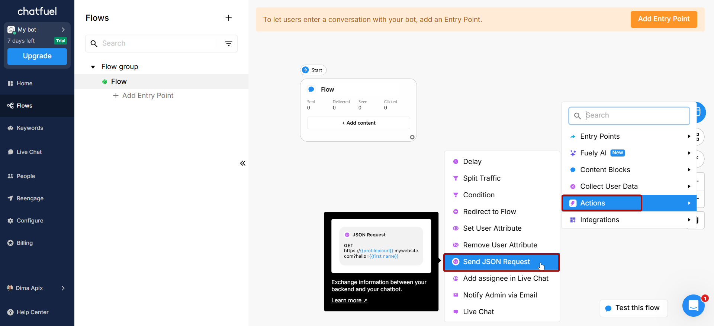Click the Configure gear icon
This screenshot has height=326, width=714.
pos(10,221)
